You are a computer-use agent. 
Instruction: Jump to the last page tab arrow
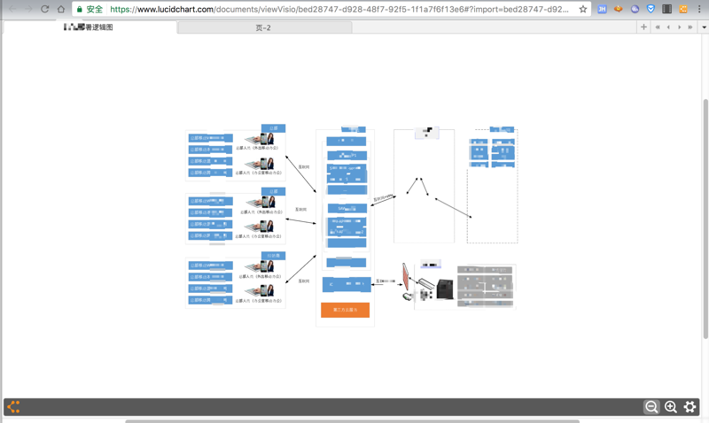pos(690,27)
